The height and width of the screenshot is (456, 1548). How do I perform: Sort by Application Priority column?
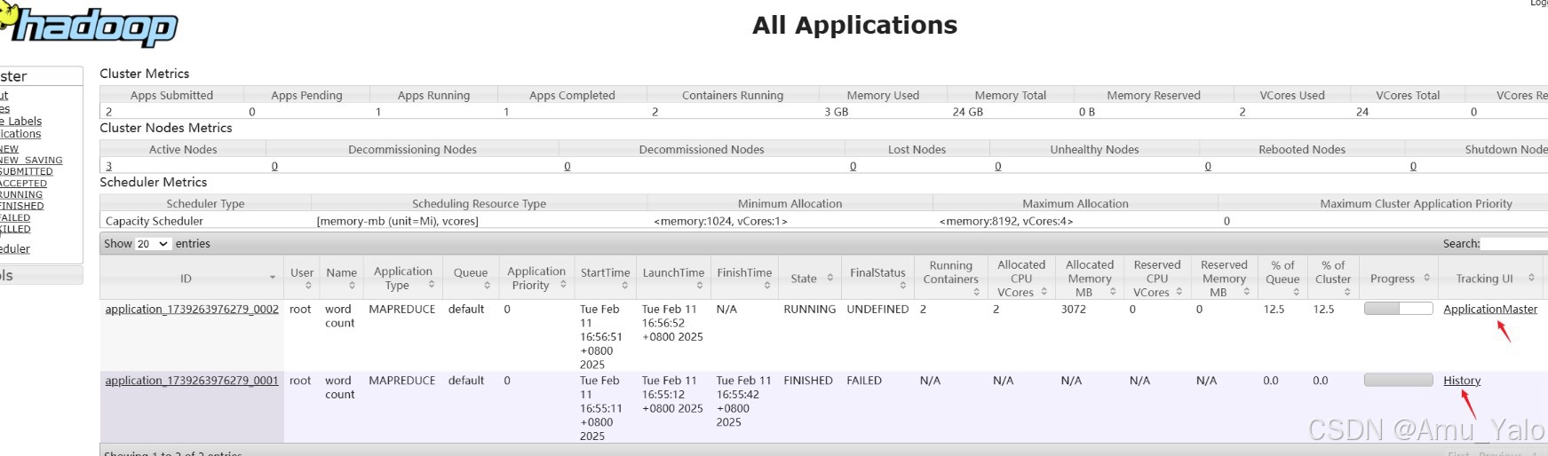[x=536, y=278]
